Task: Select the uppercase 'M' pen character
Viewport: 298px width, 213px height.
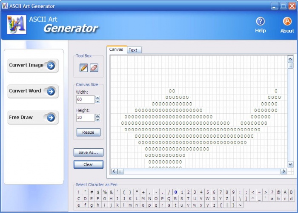Action: coord(143,199)
